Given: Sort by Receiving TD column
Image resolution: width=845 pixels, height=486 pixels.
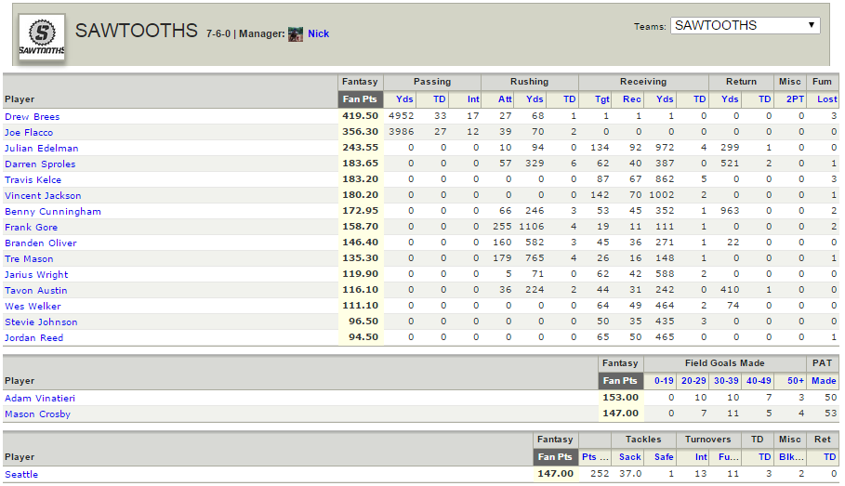Looking at the screenshot, I should [699, 99].
